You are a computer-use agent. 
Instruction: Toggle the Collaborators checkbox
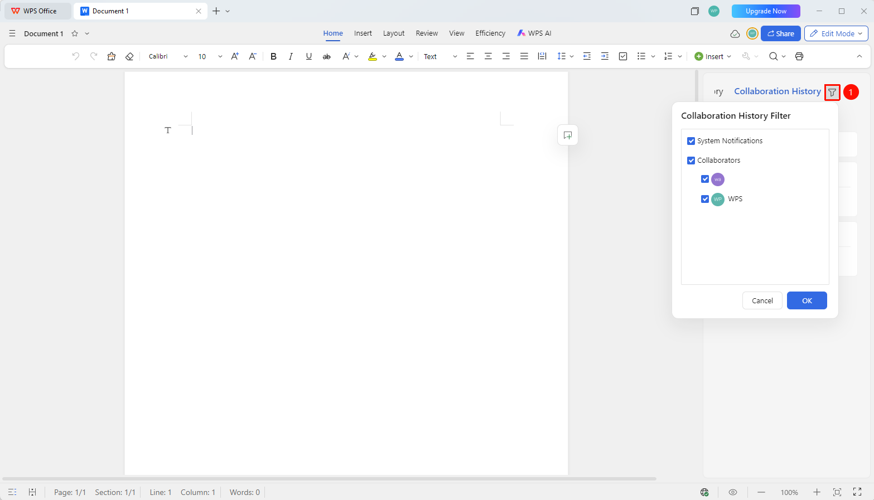tap(691, 161)
